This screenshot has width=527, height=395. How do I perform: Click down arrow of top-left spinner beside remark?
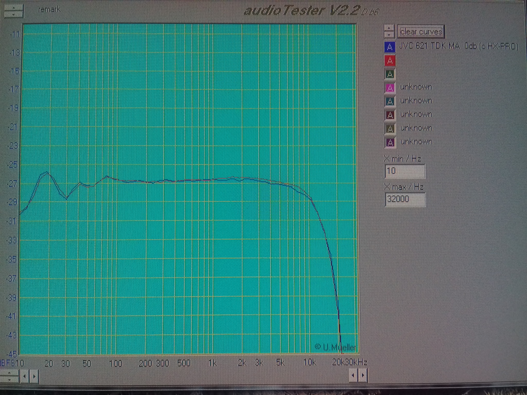pos(14,15)
